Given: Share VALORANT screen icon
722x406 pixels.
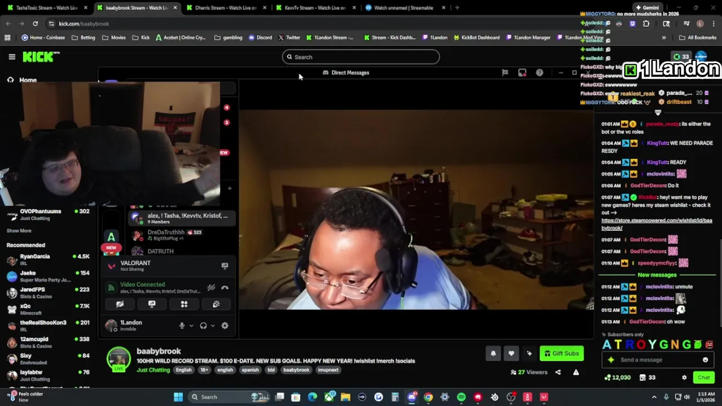Looking at the screenshot, I should tap(224, 266).
